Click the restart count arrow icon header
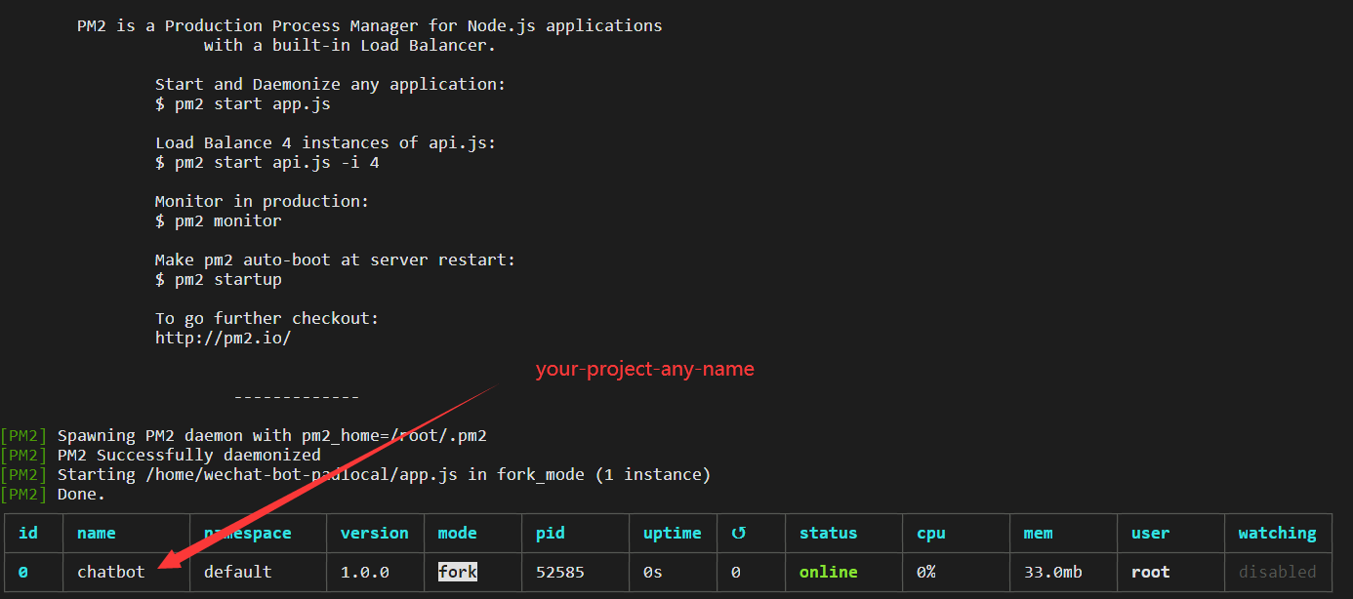 (738, 533)
